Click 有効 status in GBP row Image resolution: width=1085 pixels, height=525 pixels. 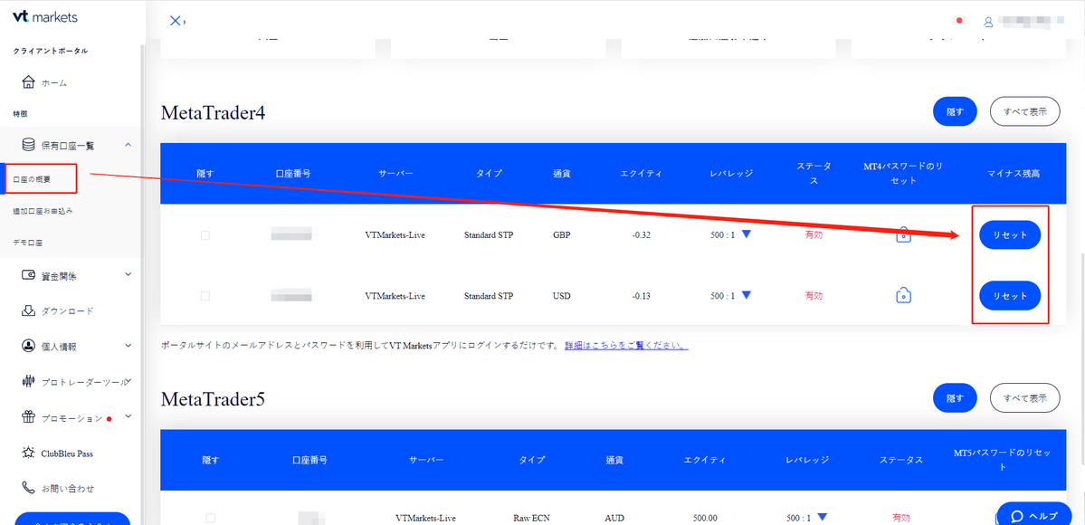(814, 234)
